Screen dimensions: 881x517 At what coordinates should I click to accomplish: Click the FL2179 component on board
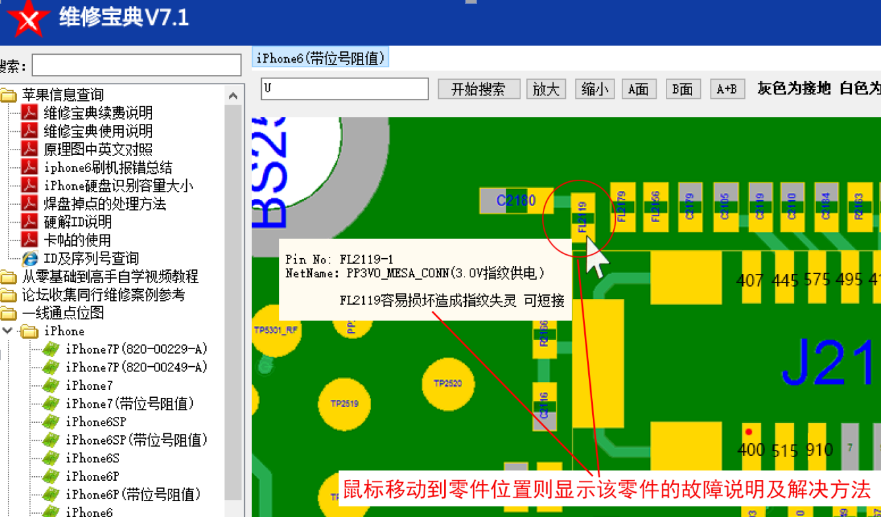[x=623, y=206]
